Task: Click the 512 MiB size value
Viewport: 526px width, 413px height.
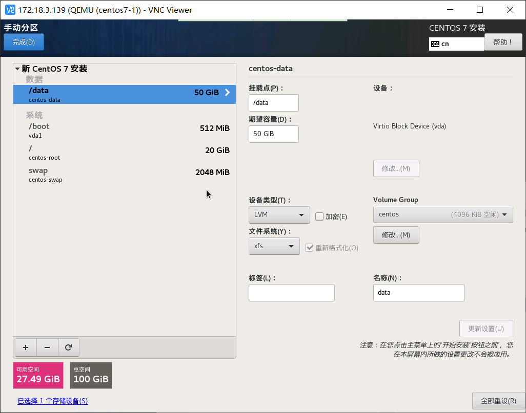Action: [x=215, y=128]
